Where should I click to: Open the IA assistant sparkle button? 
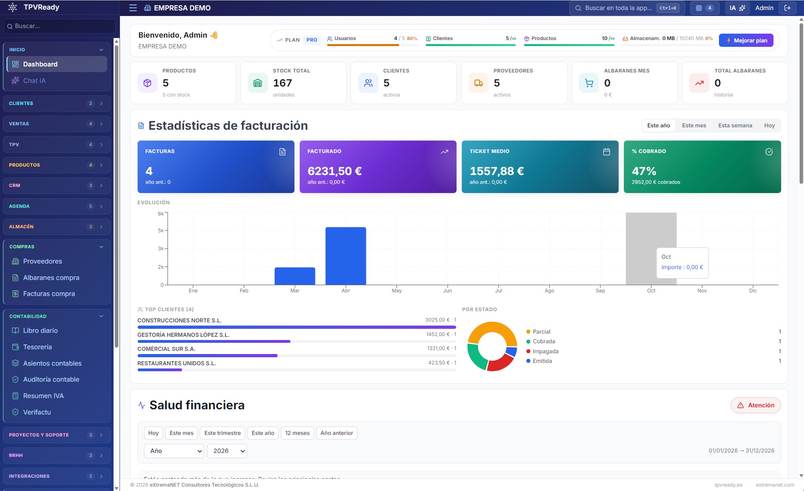[737, 8]
